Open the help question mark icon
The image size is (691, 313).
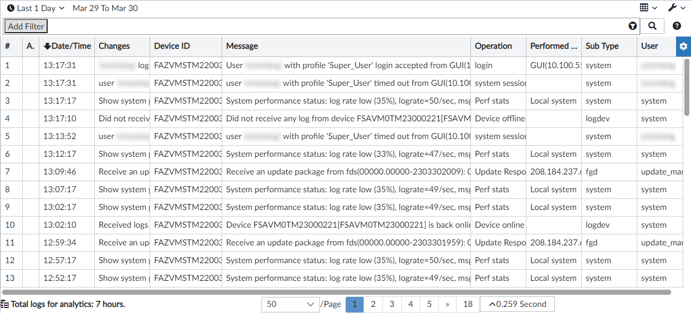click(677, 25)
